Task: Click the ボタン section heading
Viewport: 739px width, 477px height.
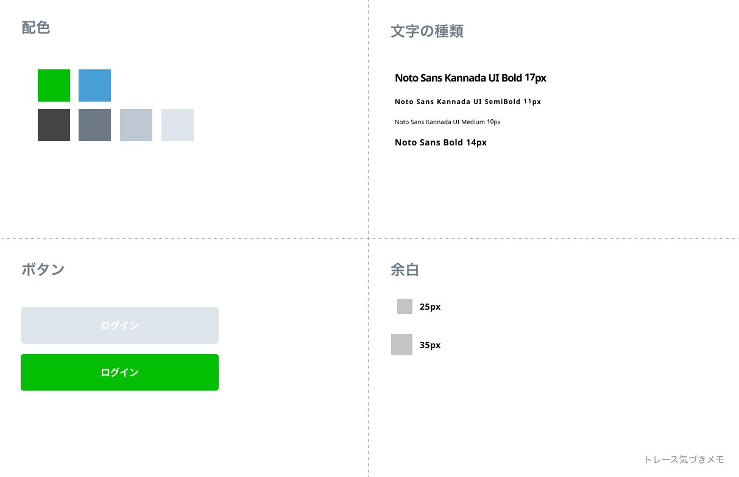Action: 43,270
